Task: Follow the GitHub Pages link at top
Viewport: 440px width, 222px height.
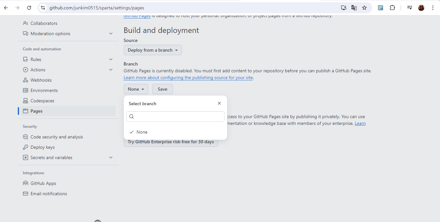Action: click(137, 16)
